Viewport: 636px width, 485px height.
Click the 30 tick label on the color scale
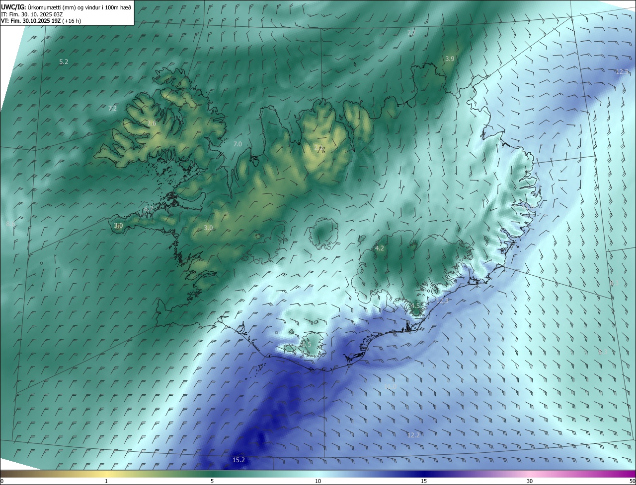[530, 481]
